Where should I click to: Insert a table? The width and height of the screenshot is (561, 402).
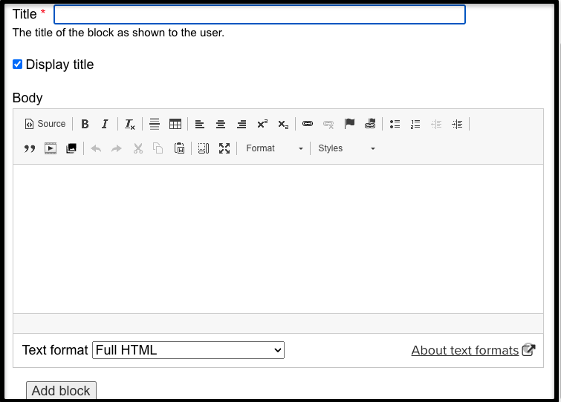tap(175, 124)
